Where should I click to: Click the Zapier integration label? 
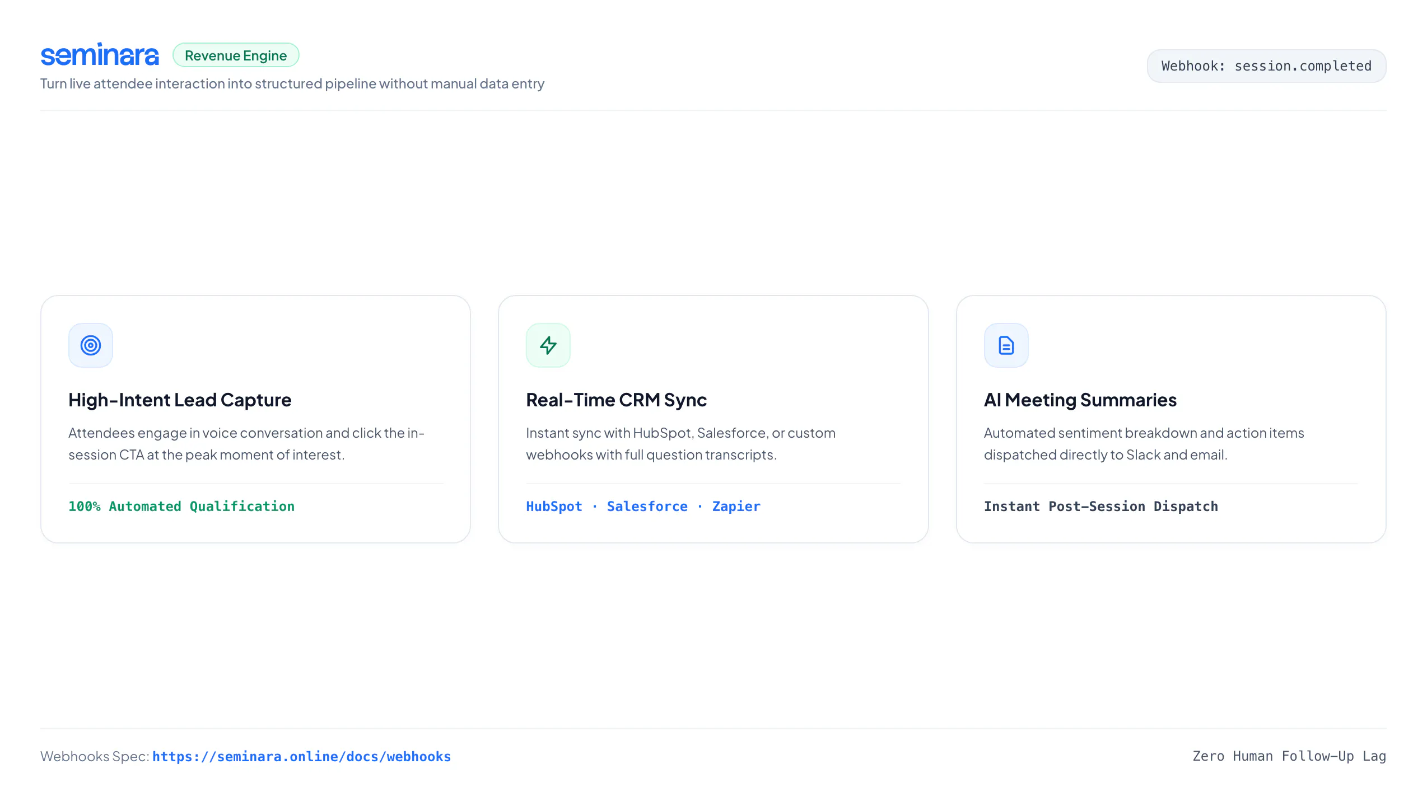736,506
